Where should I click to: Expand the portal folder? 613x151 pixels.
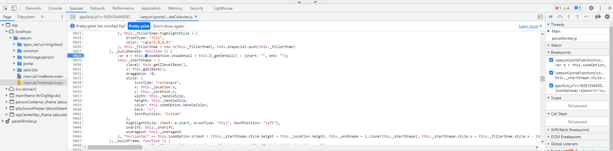[14, 64]
